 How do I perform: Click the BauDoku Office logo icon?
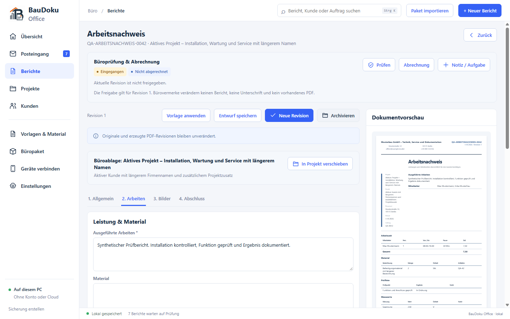click(x=16, y=14)
